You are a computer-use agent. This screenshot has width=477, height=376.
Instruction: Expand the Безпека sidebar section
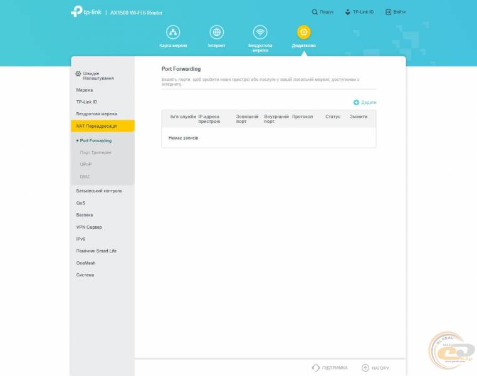point(85,215)
